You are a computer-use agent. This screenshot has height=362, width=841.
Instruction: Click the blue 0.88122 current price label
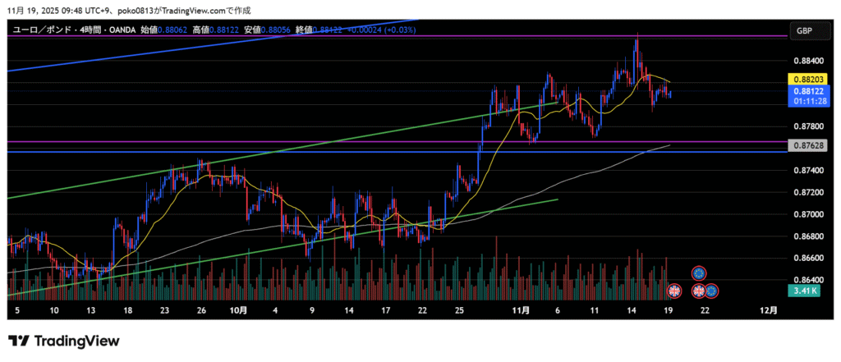pyautogui.click(x=805, y=93)
